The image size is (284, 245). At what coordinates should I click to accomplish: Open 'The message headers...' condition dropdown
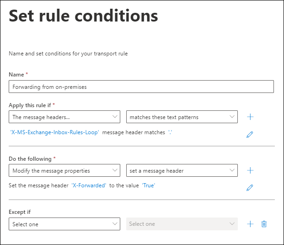tap(64, 117)
